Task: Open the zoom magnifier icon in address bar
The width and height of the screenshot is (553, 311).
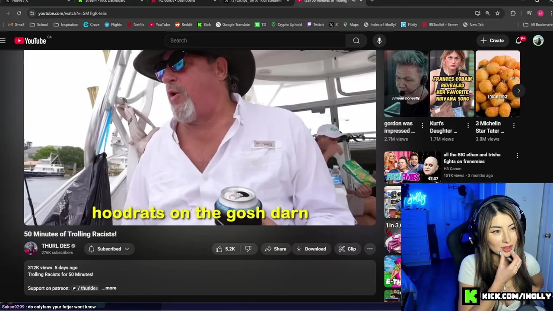Action: coord(487,13)
